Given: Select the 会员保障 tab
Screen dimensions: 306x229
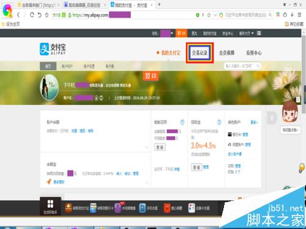Looking at the screenshot, I should 226,53.
